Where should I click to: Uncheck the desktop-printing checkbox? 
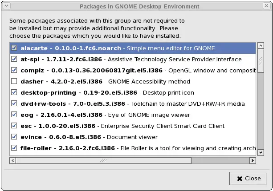pos(14,92)
